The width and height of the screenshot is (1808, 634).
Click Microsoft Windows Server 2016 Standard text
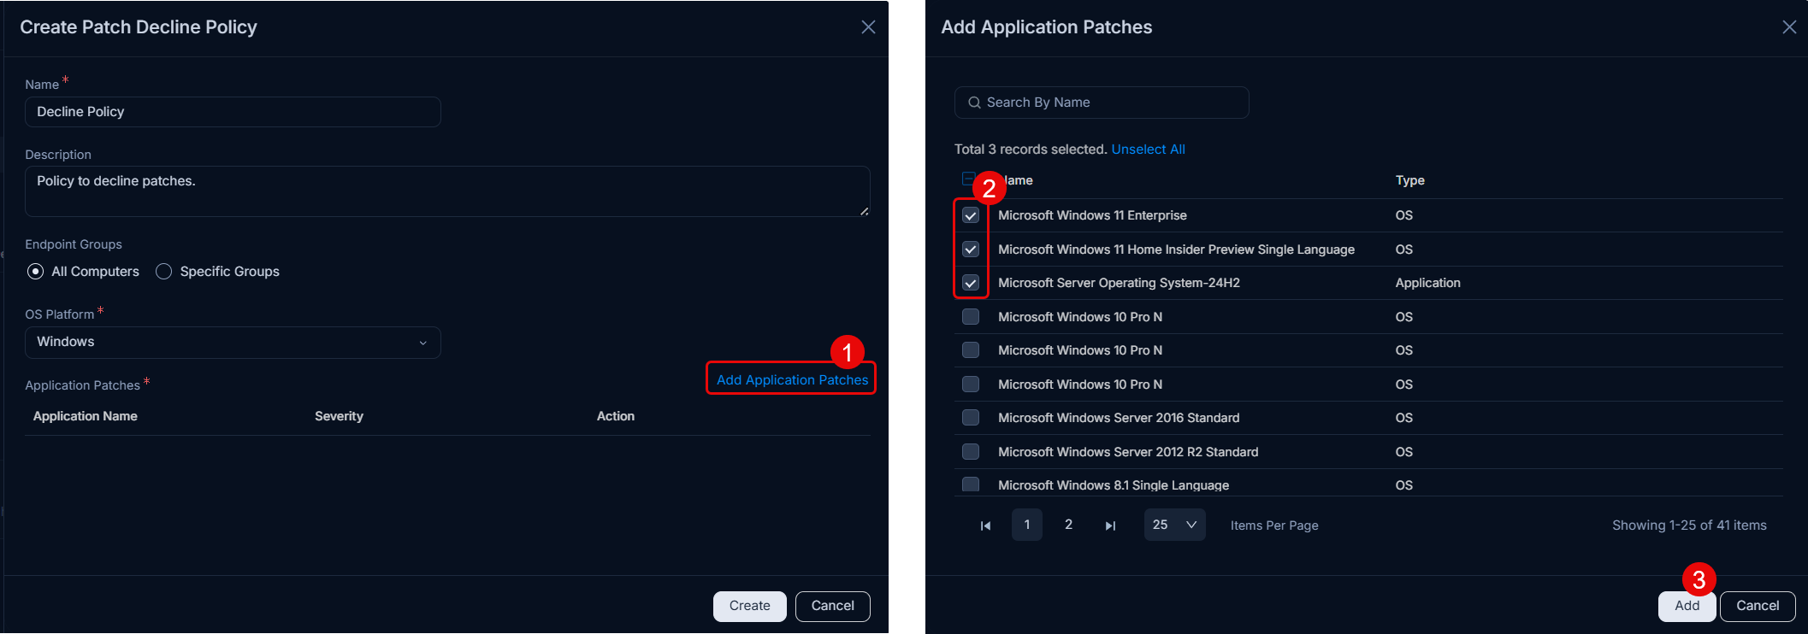click(x=1119, y=418)
